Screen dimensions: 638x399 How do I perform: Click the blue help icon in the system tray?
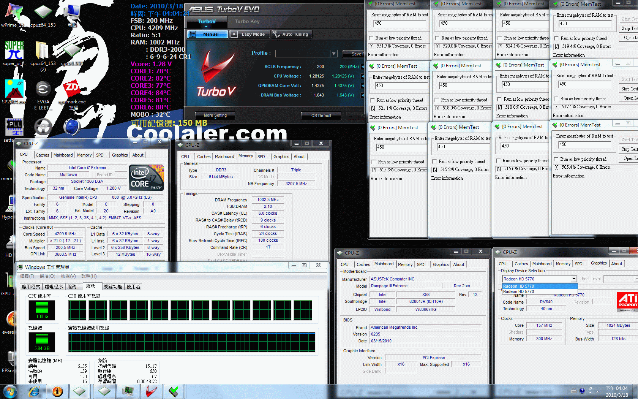pos(581,391)
